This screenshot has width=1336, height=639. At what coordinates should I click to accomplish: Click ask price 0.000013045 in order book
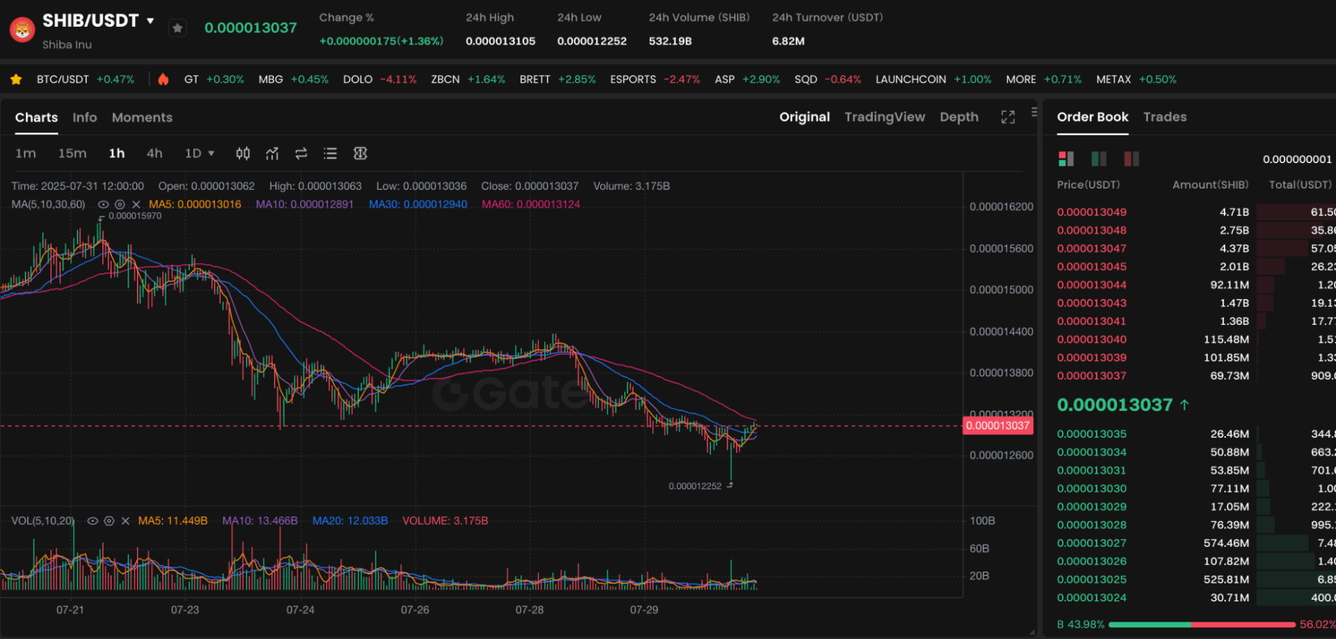1091,267
